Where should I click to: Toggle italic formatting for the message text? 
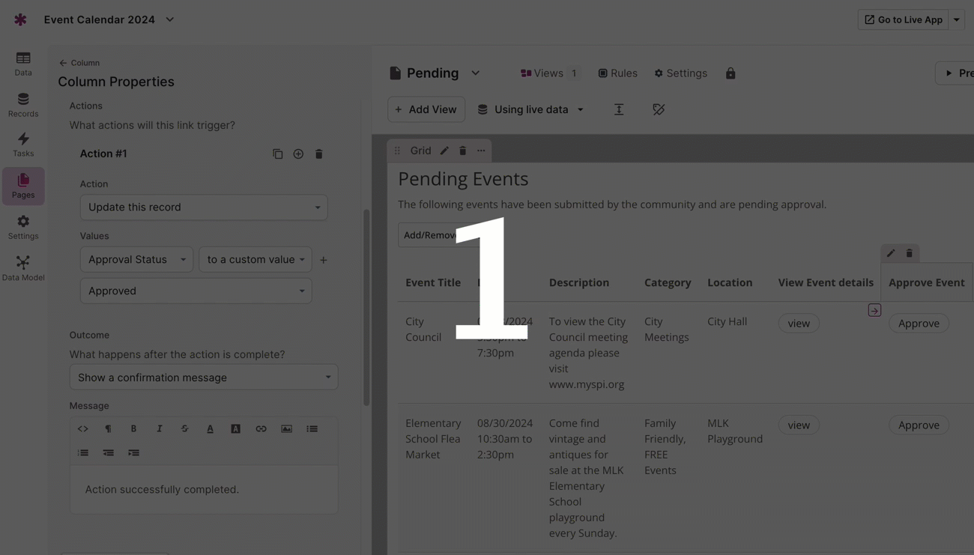point(159,428)
